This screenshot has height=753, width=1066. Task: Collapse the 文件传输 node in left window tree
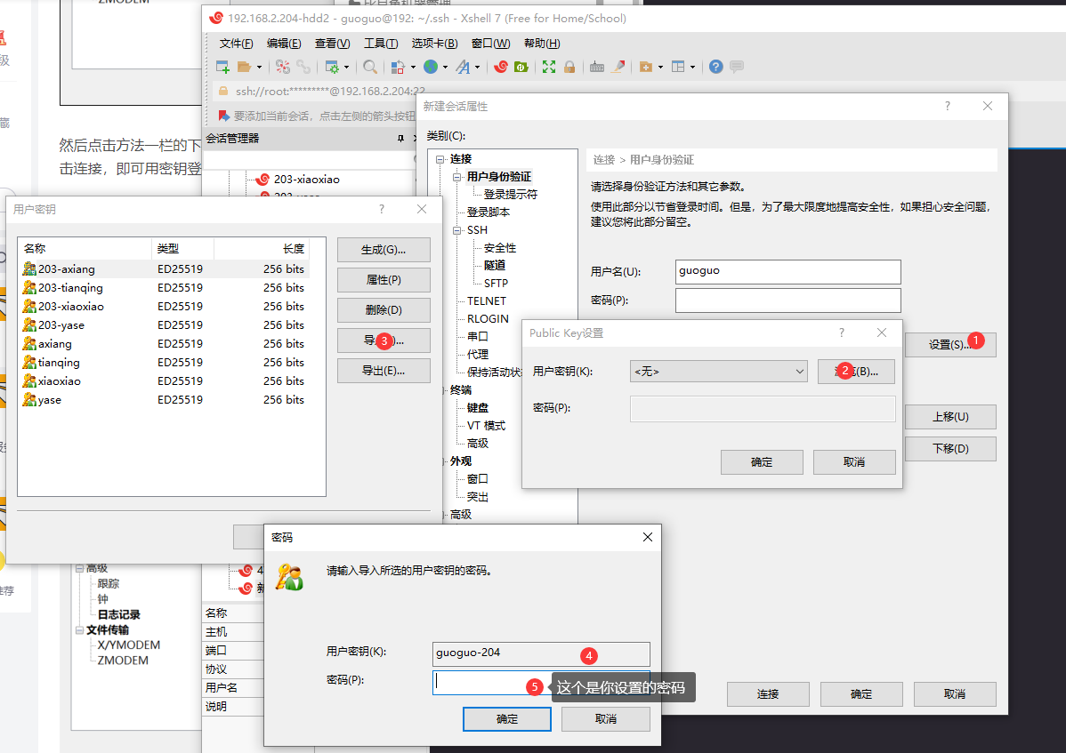tap(79, 630)
